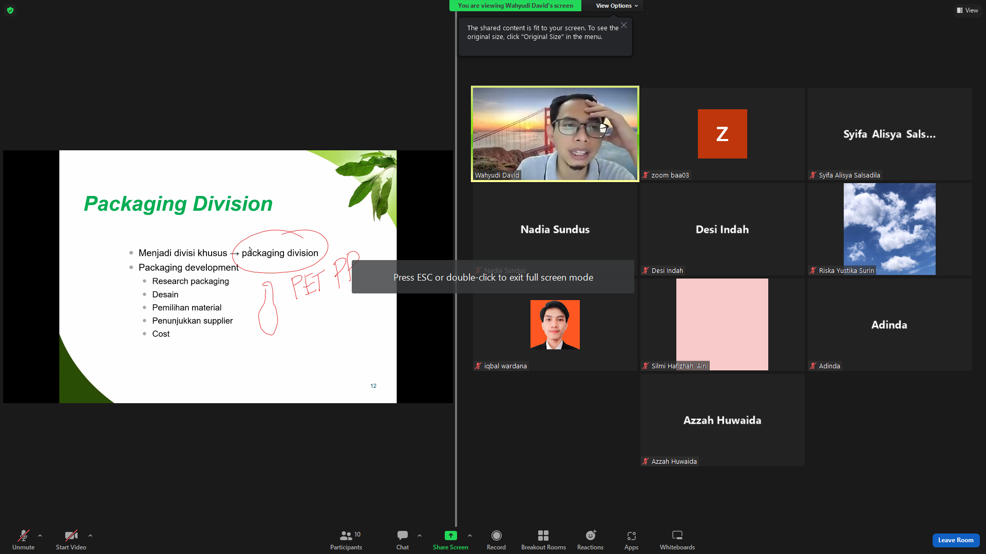Click the muted mic icon beside iqbal wardana
Viewport: 986px width, 554px height.
479,366
